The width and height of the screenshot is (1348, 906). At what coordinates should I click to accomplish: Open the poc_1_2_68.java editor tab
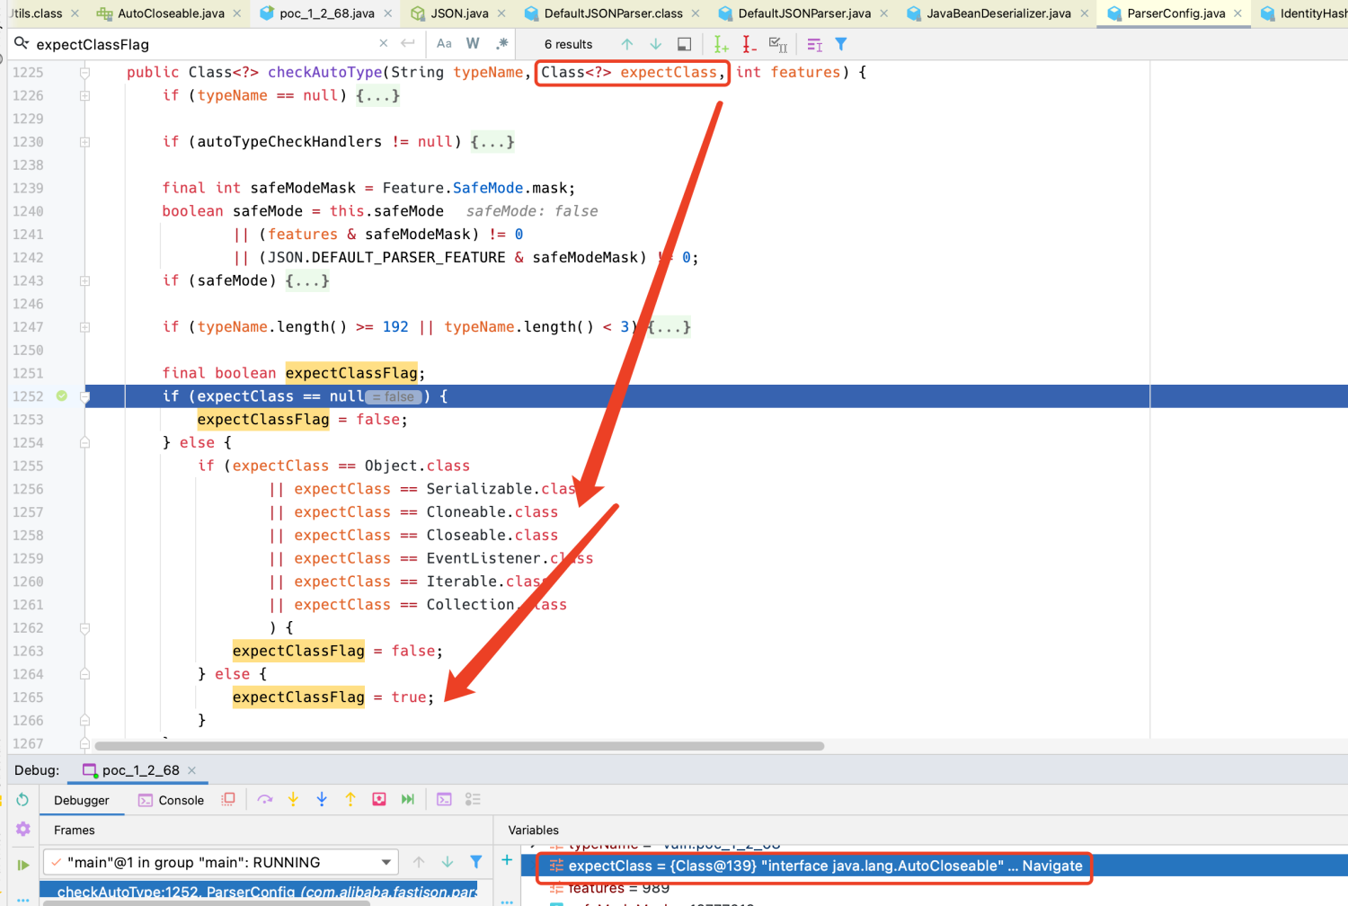pos(327,13)
